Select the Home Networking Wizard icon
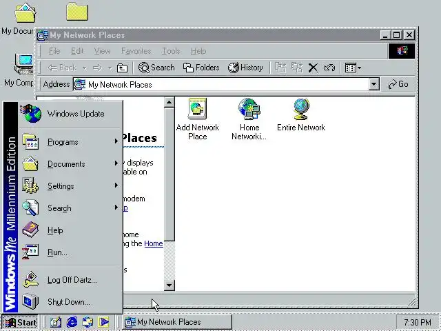This screenshot has width=441, height=331. coord(249,119)
